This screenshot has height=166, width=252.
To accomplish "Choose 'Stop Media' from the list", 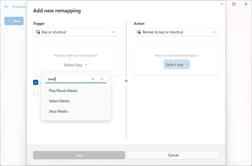I will pos(76,111).
